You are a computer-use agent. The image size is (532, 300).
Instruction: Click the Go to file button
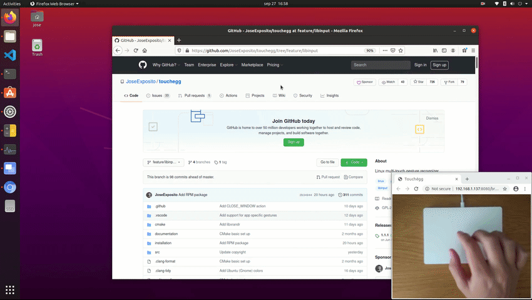click(x=327, y=162)
